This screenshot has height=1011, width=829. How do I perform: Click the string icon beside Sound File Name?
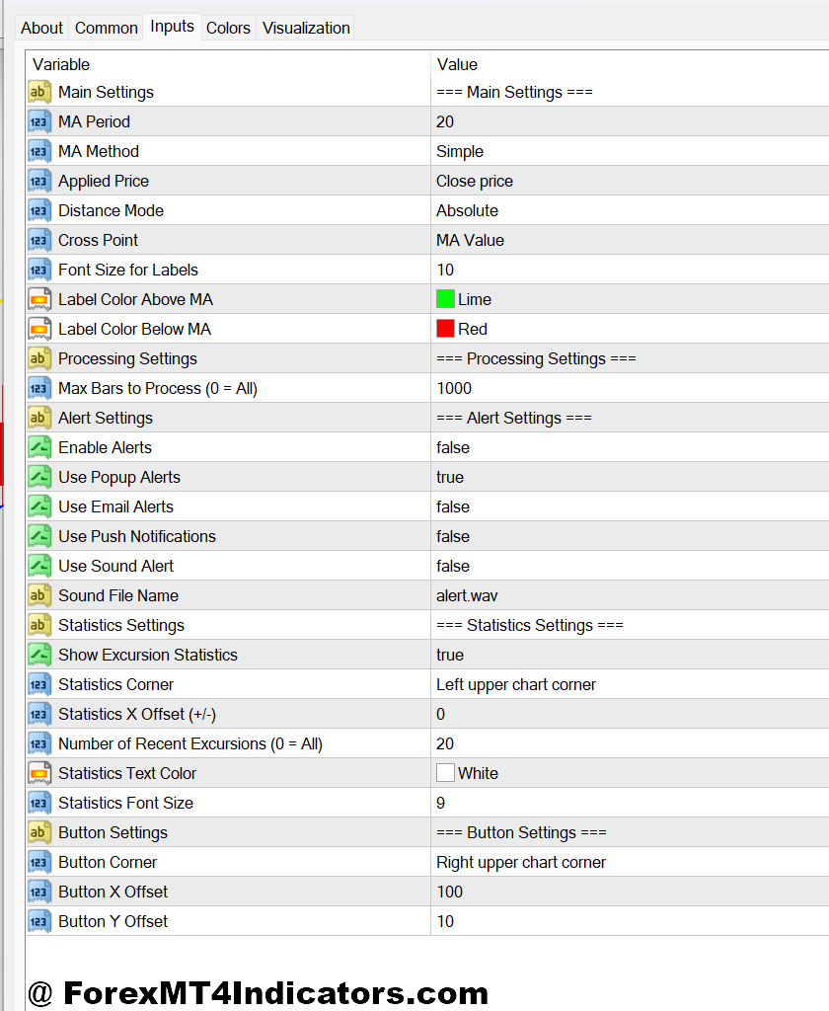[x=38, y=595]
